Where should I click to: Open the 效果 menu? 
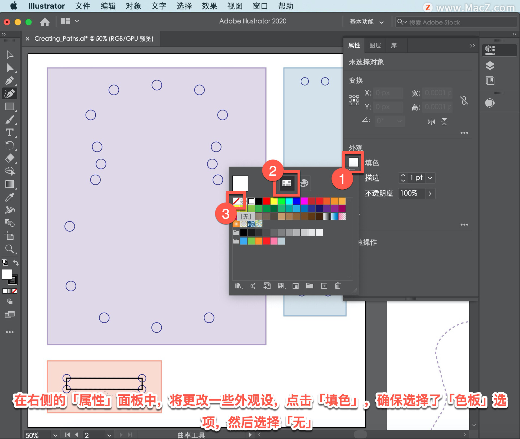tap(209, 6)
